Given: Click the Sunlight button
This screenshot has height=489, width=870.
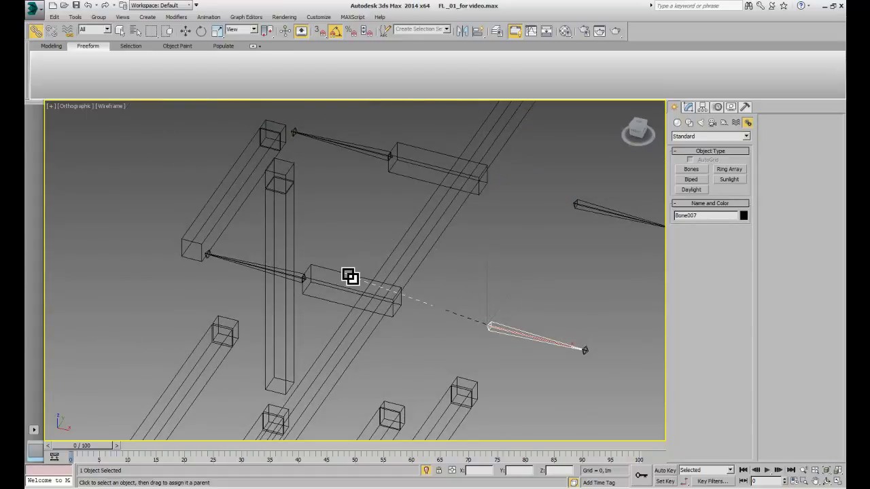Looking at the screenshot, I should [x=729, y=179].
